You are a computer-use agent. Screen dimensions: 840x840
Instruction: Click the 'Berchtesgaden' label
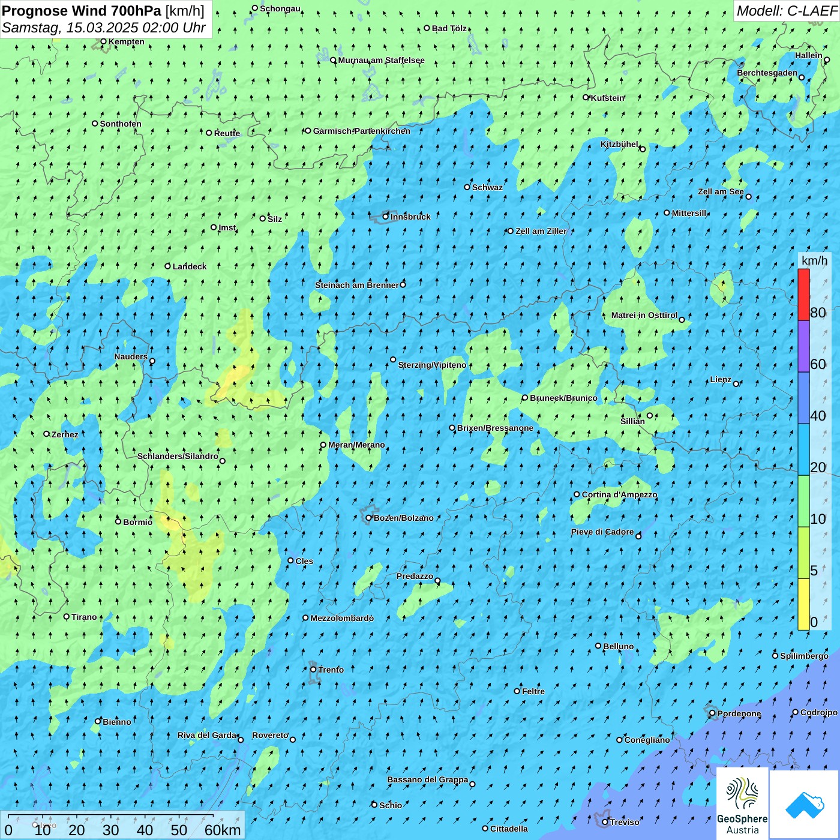click(767, 73)
